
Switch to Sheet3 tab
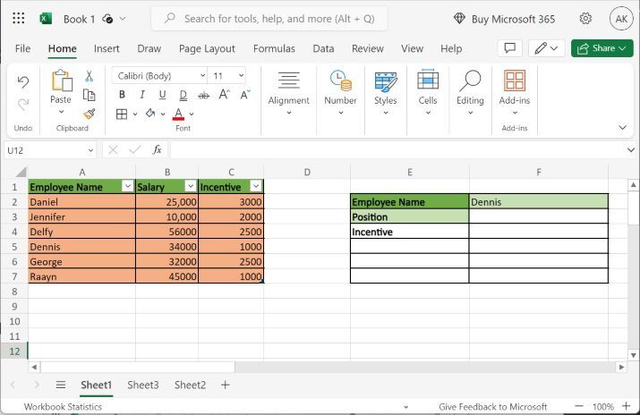[x=142, y=385]
